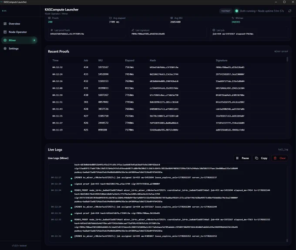This screenshot has width=296, height=250.
Task: Click the refresh icon beside node uptime
Action: pyautogui.click(x=289, y=11)
